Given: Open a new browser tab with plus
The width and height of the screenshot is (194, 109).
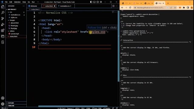Looking at the screenshot, I should [168, 3].
